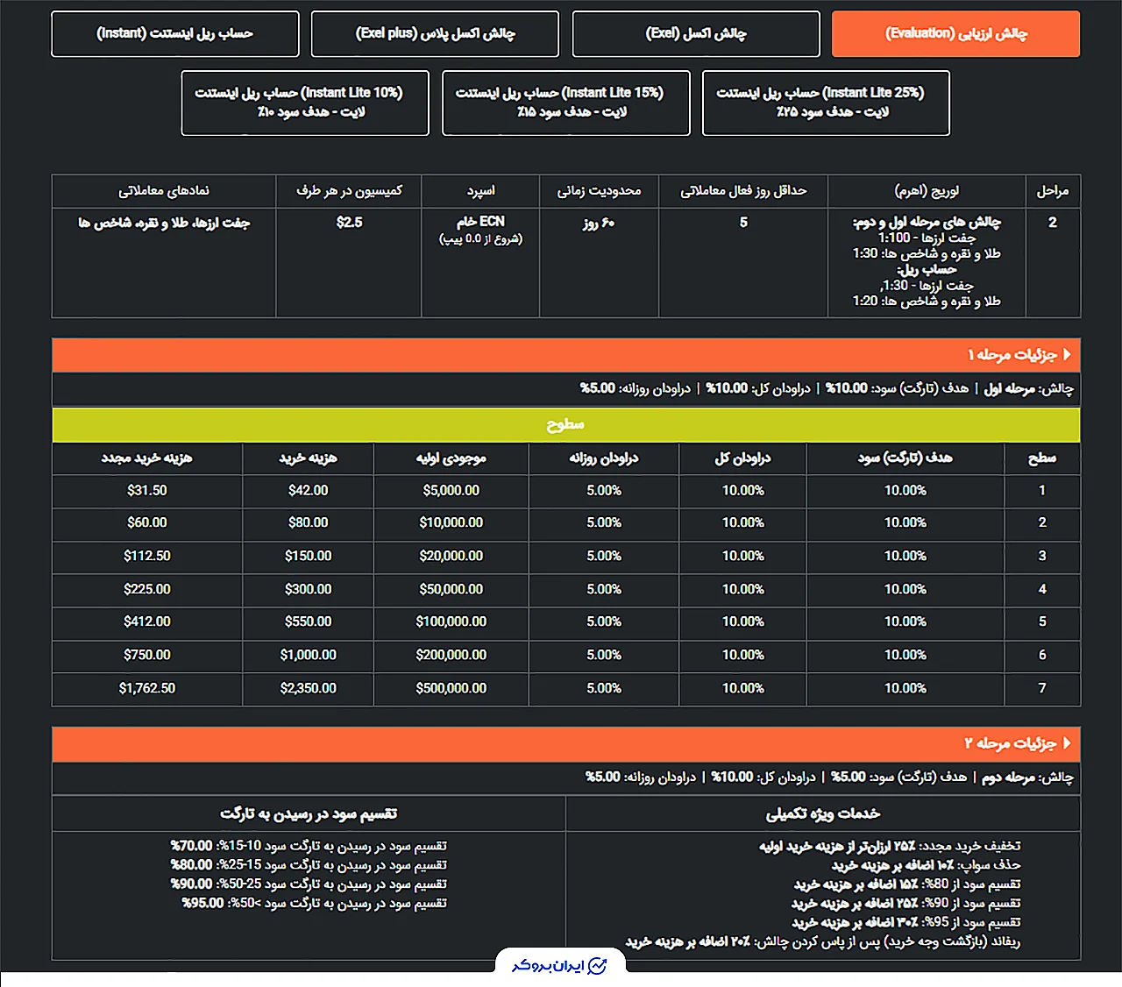Click the کمیسیون در هر طرف header
This screenshot has width=1122, height=987.
(349, 191)
